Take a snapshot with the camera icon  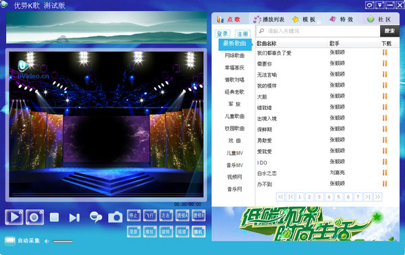pos(115,217)
